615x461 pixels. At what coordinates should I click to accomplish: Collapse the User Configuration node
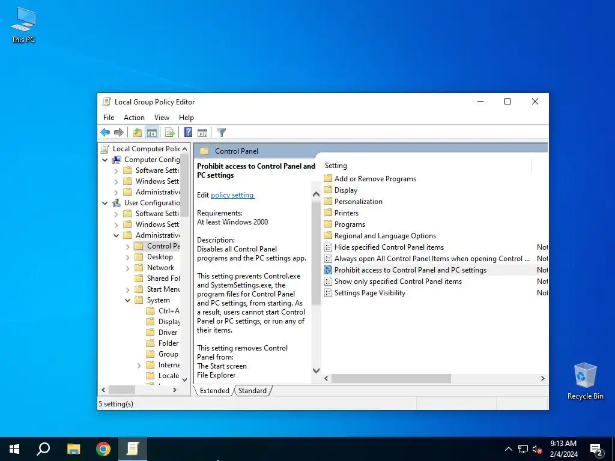pos(105,203)
